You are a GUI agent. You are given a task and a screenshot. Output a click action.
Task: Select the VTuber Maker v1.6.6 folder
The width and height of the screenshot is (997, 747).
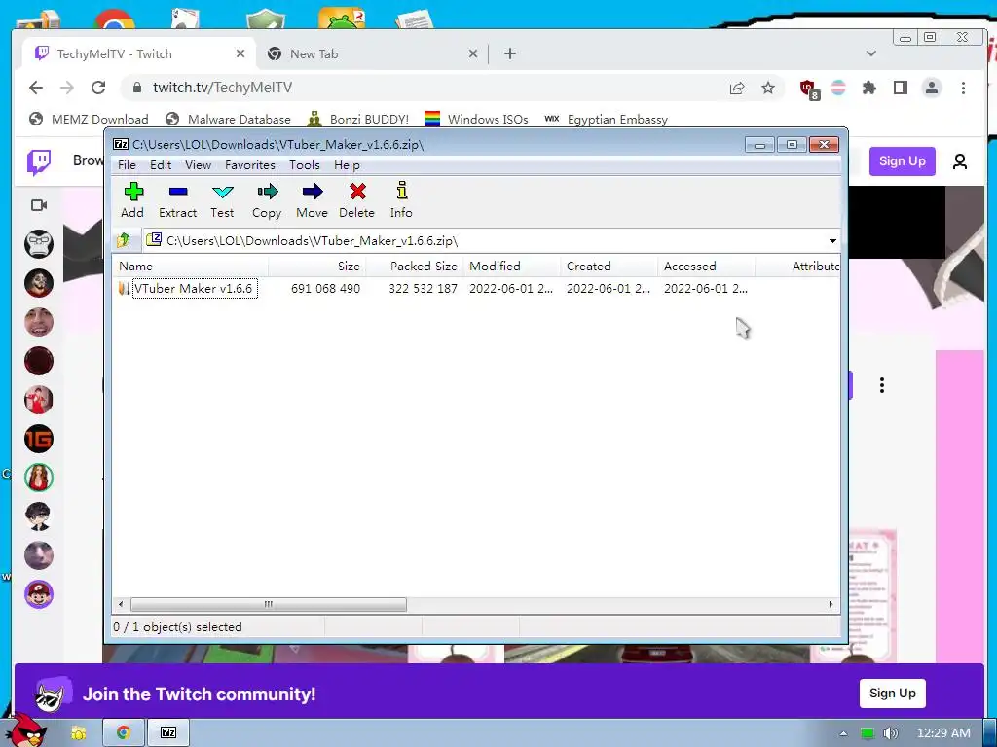pos(195,288)
